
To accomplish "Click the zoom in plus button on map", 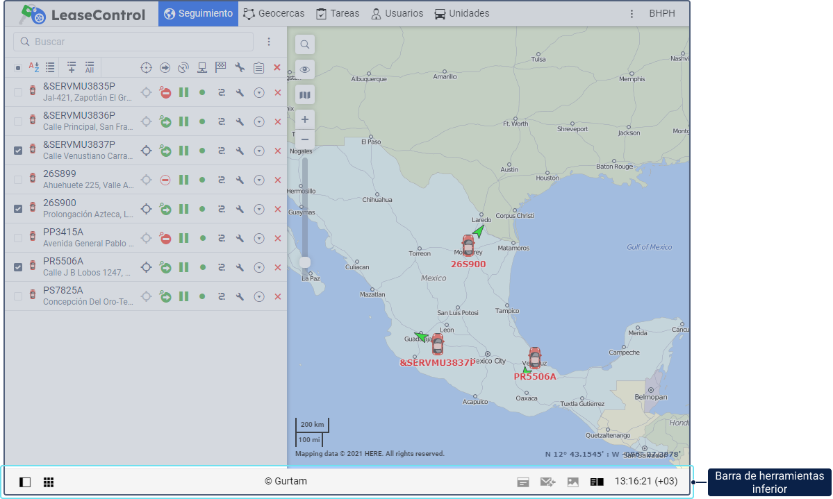I will [305, 119].
